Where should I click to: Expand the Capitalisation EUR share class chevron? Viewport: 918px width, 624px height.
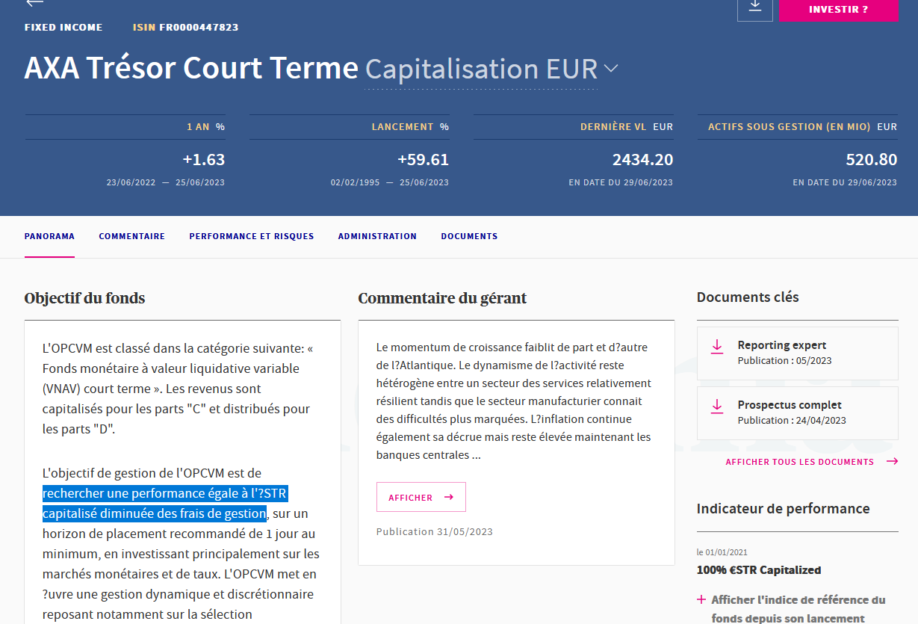[611, 69]
